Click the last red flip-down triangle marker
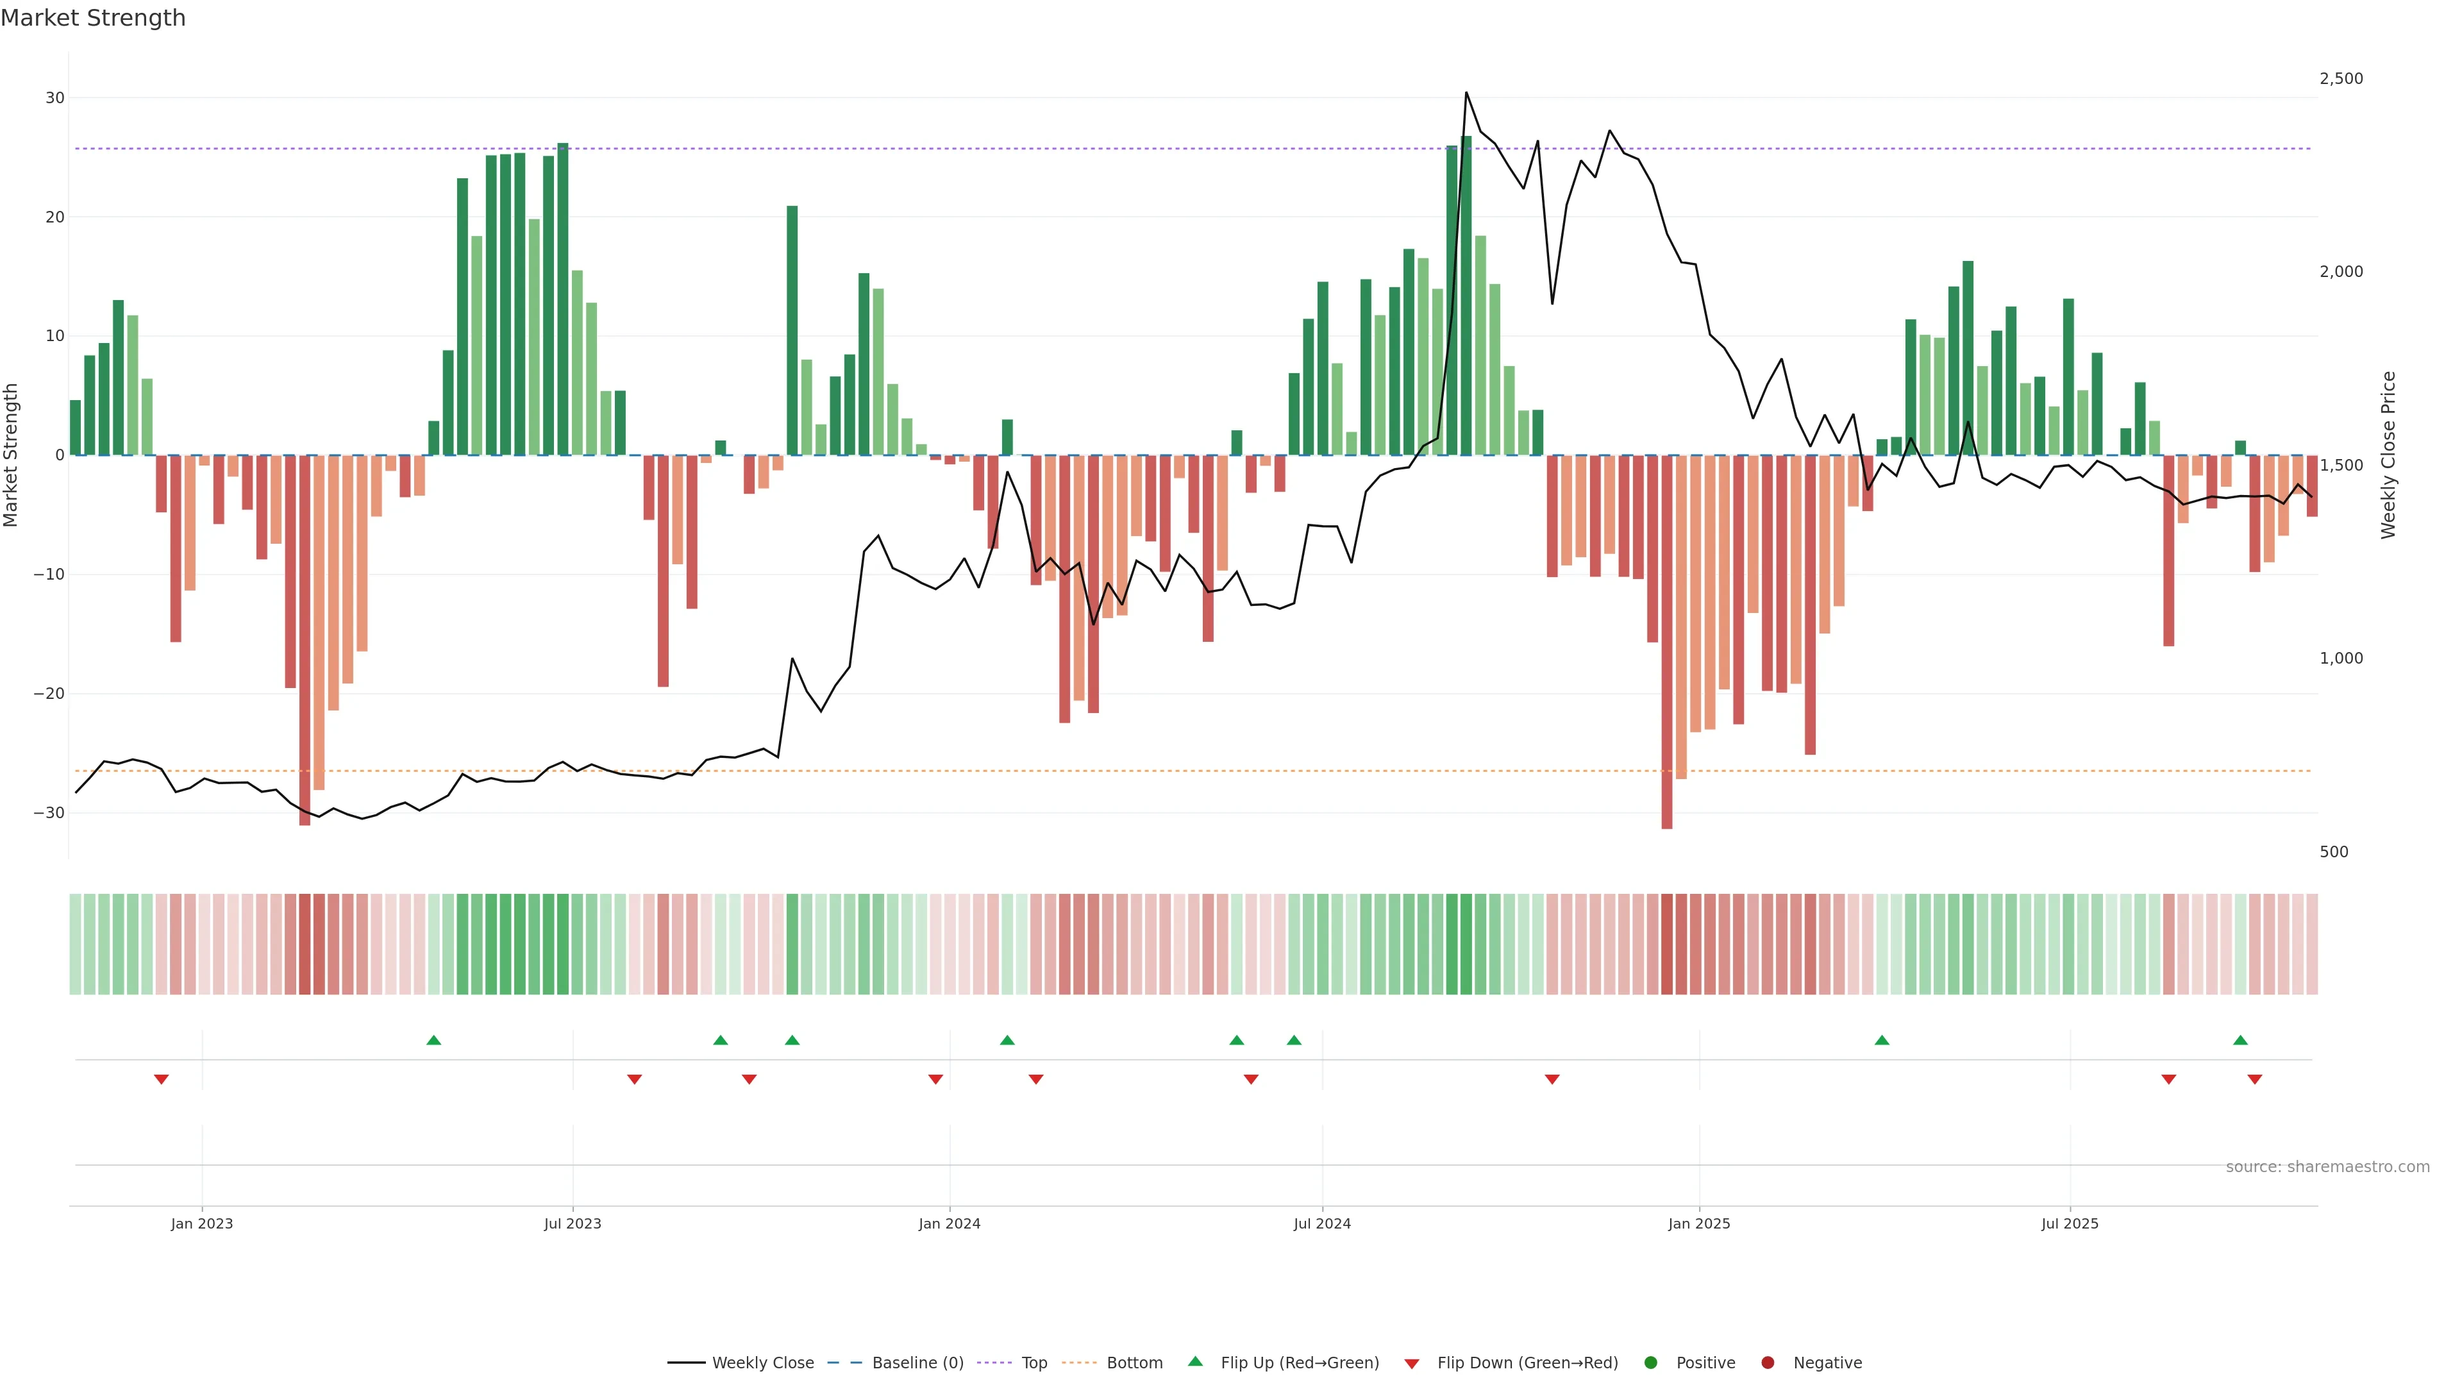This screenshot has width=2462, height=1385. 2255,1079
